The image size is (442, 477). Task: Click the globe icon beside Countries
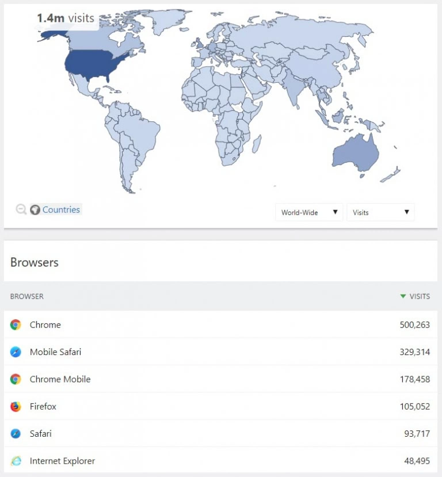pyautogui.click(x=35, y=209)
